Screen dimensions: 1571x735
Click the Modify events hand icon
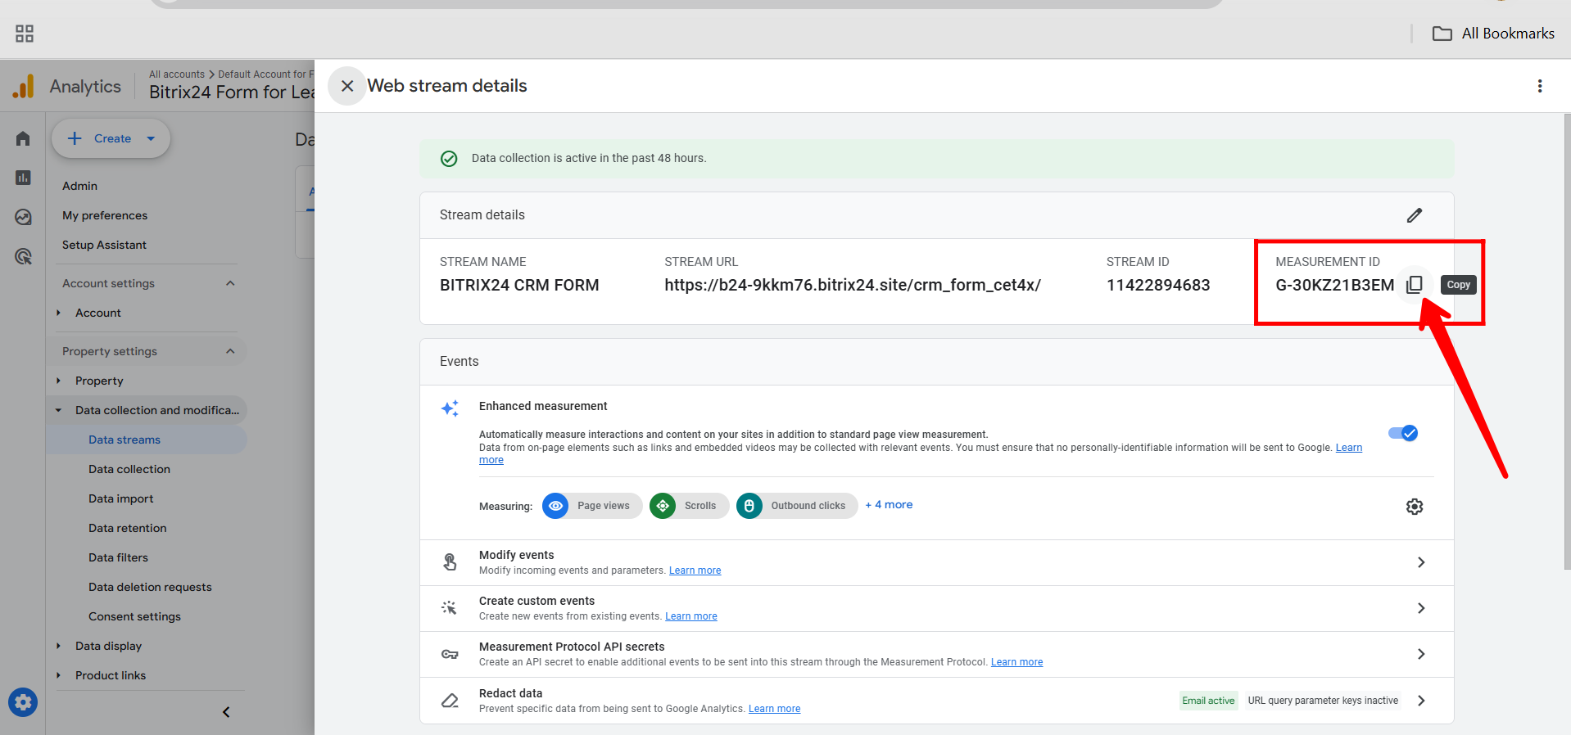[x=450, y=562]
